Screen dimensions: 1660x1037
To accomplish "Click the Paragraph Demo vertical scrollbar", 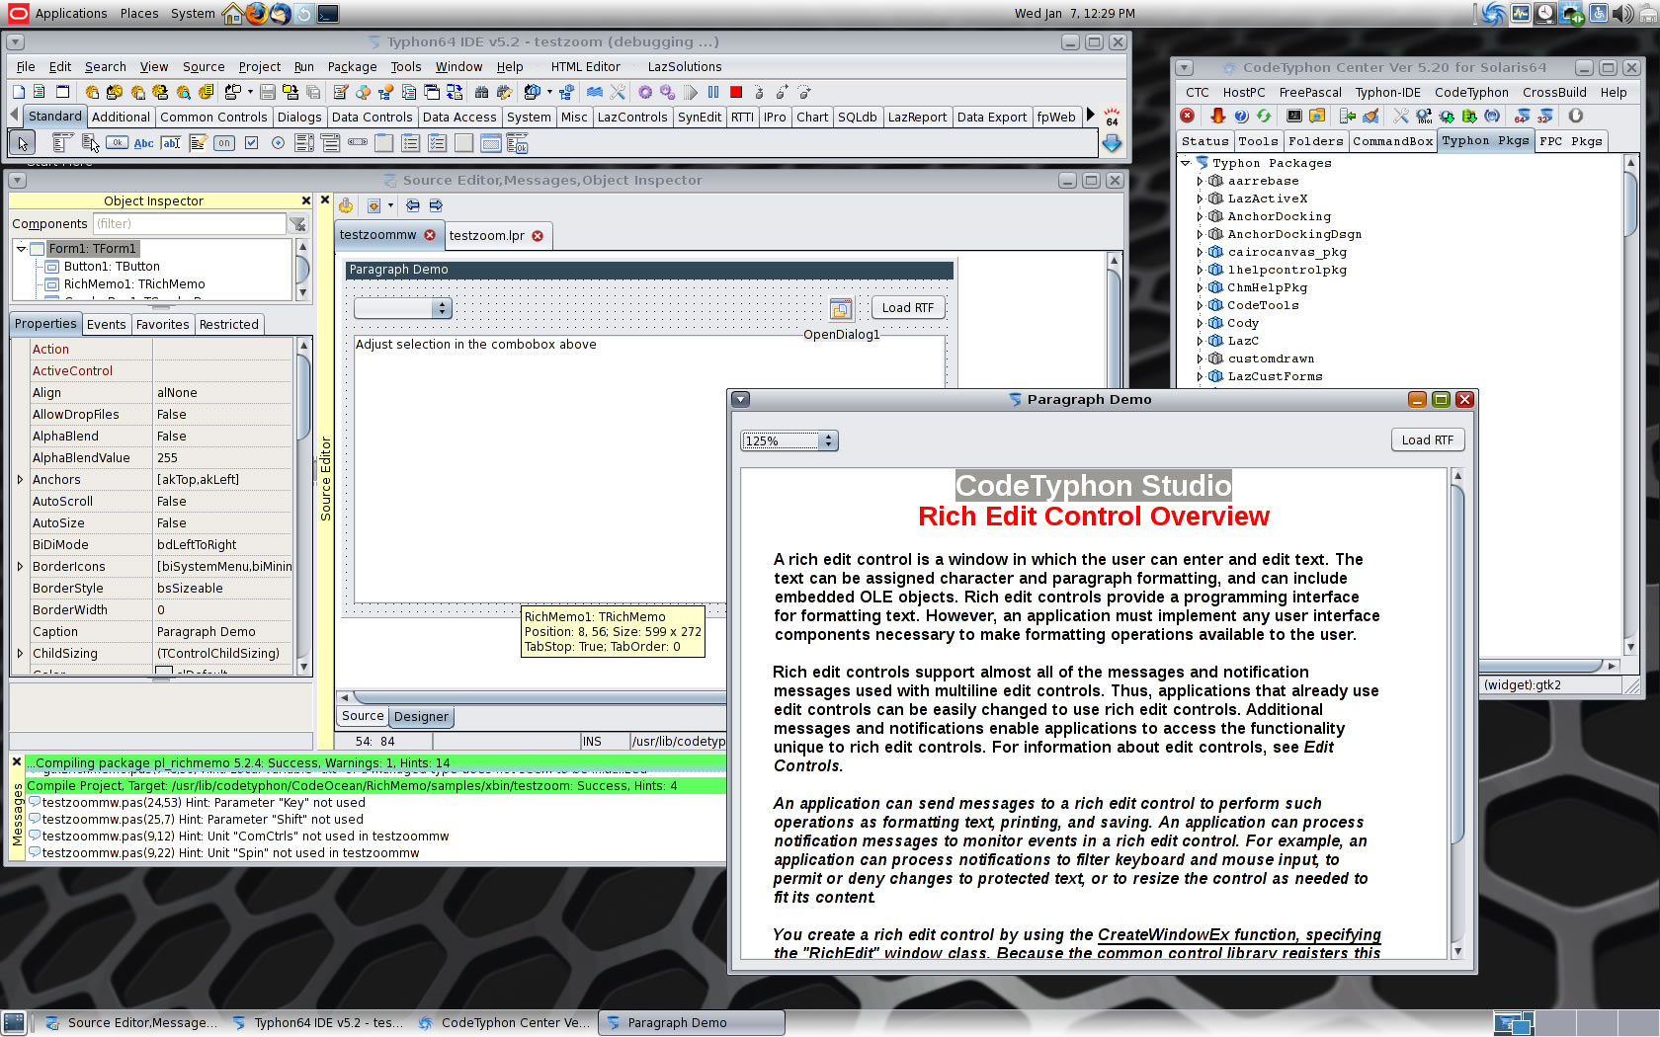I will [1457, 713].
